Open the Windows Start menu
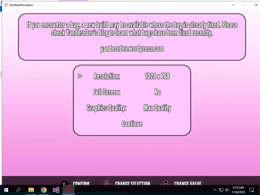This screenshot has width=260, height=195. click(6, 190)
